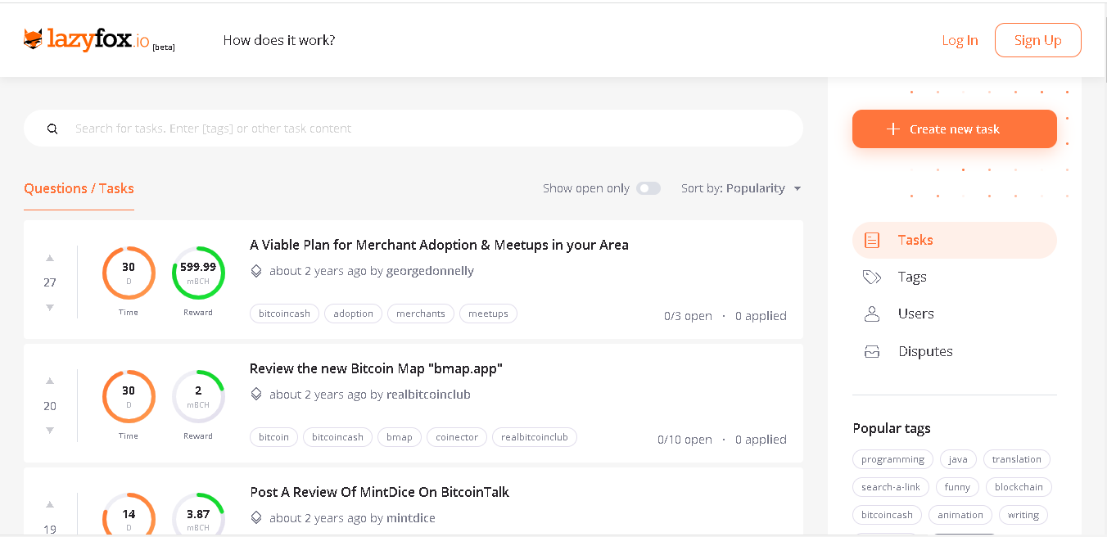Select the bitcoincash popular tag
The height and width of the screenshot is (537, 1107).
pyautogui.click(x=887, y=515)
